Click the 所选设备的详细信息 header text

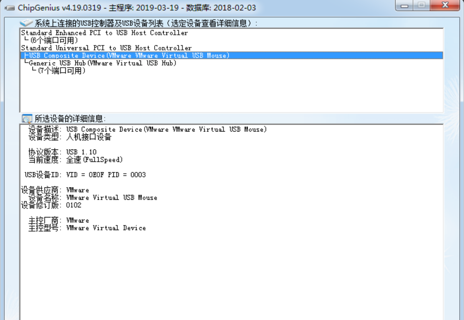pyautogui.click(x=70, y=119)
